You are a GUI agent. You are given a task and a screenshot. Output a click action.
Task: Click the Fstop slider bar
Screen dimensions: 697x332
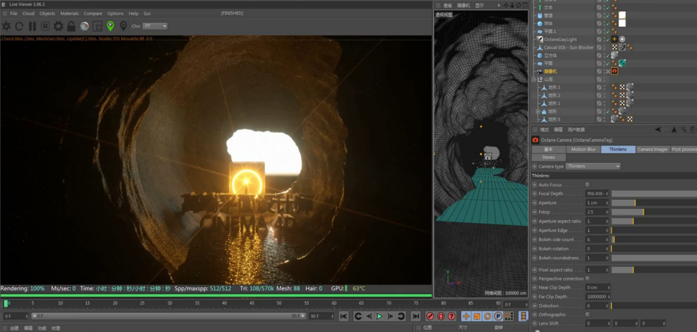654,212
